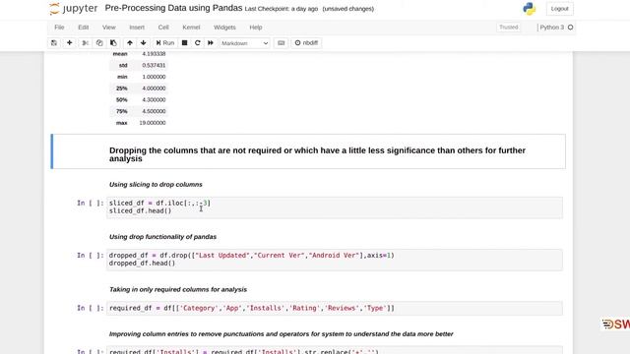
Task: Open the Kernel menu
Action: (x=191, y=28)
